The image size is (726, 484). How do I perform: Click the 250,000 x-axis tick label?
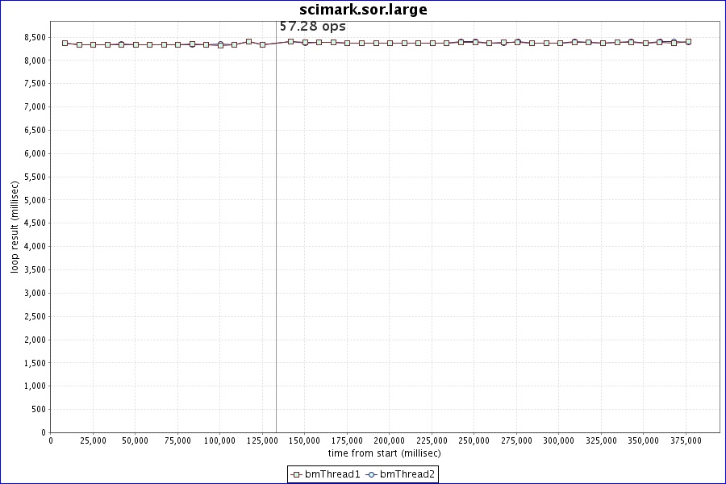pyautogui.click(x=474, y=440)
